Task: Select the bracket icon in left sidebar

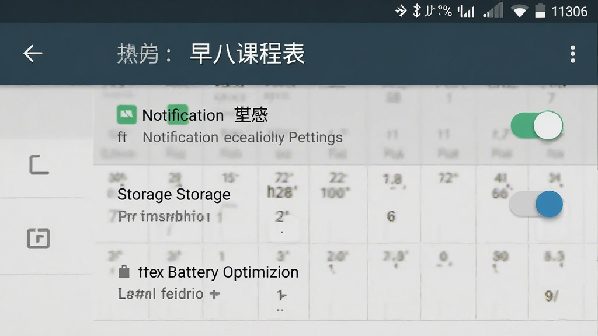Action: point(39,165)
